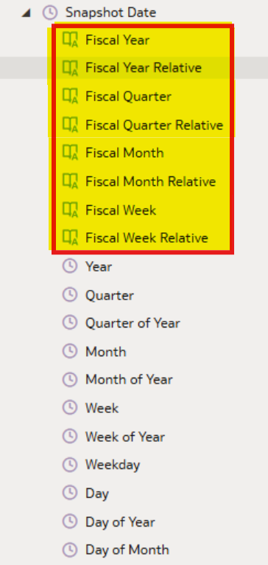268x565 pixels.
Task: Select the Fiscal Year Relative item
Action: (143, 68)
